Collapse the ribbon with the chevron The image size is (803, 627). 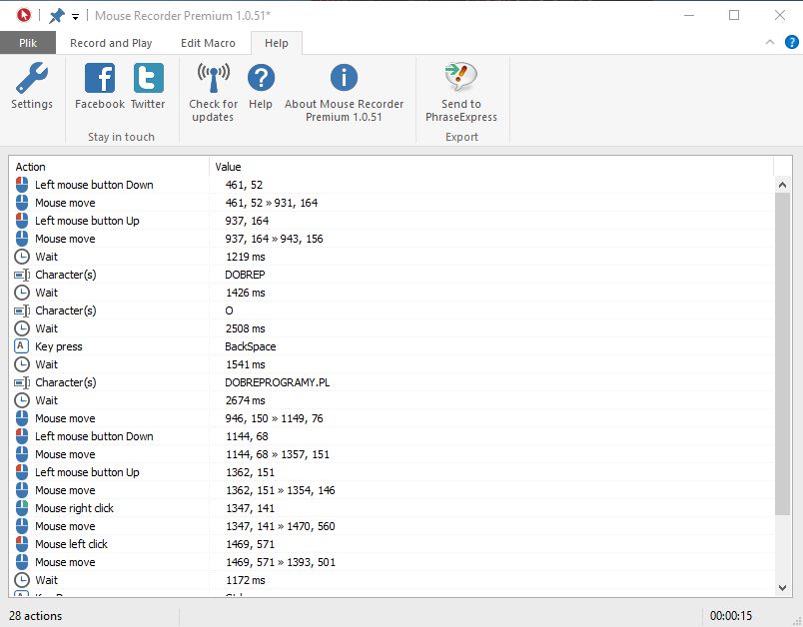coord(770,43)
